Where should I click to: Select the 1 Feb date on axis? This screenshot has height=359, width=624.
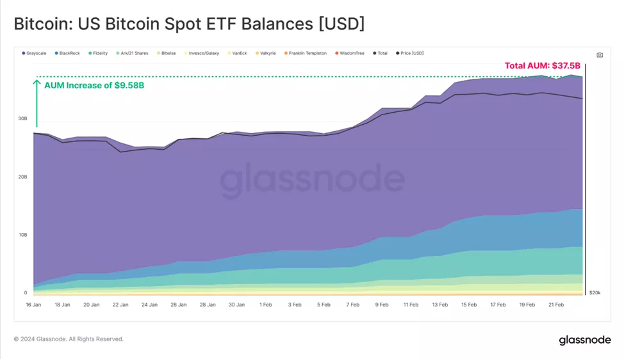[x=265, y=305]
